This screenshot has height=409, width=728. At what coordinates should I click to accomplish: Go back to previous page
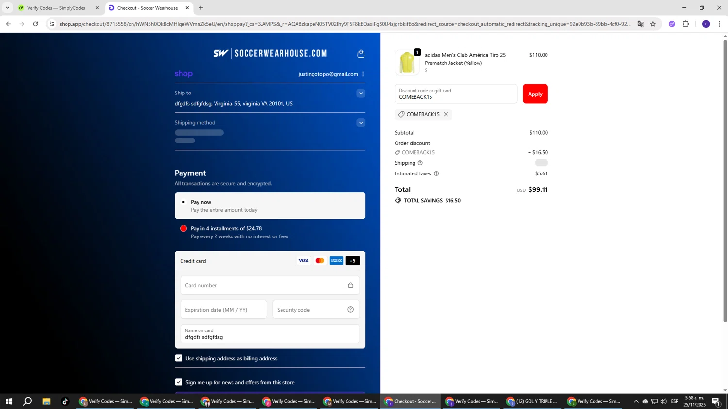click(x=8, y=24)
